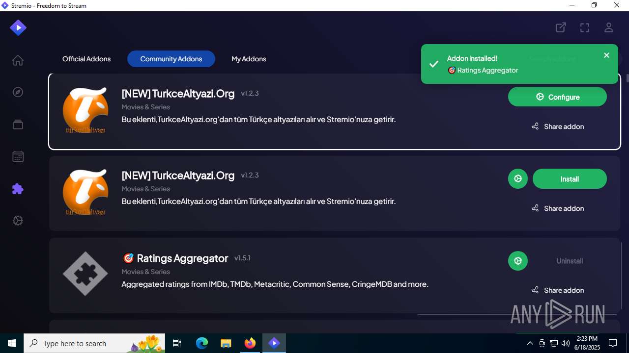Configure the first TurkceAltyazi.Org addon

point(557,97)
